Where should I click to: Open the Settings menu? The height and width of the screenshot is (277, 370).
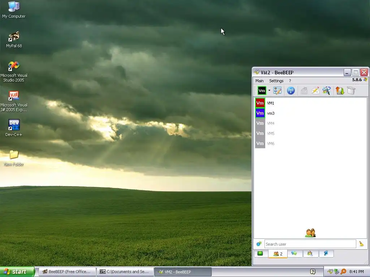[276, 81]
